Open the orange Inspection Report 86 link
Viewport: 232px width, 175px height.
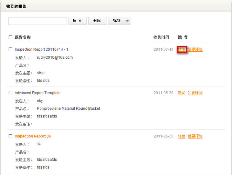coord(33,136)
